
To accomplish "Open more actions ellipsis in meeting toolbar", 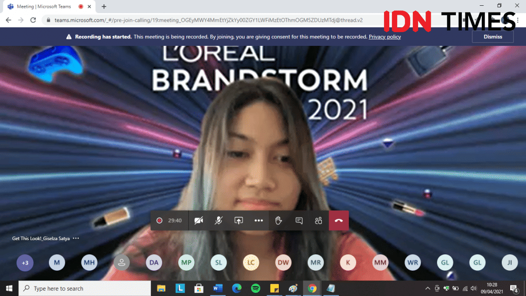I will click(x=258, y=221).
